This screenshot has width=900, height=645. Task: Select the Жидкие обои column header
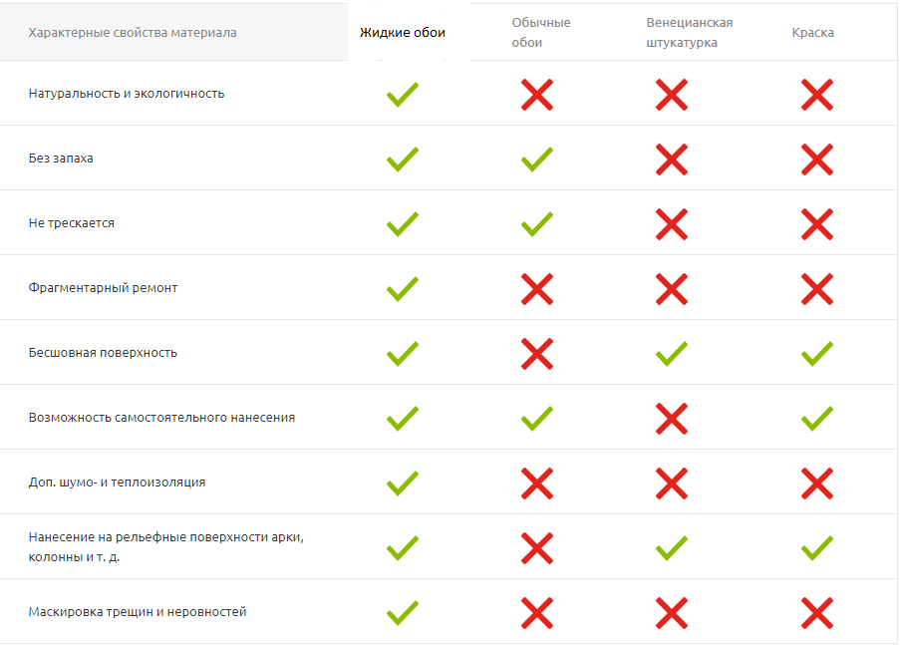point(403,33)
